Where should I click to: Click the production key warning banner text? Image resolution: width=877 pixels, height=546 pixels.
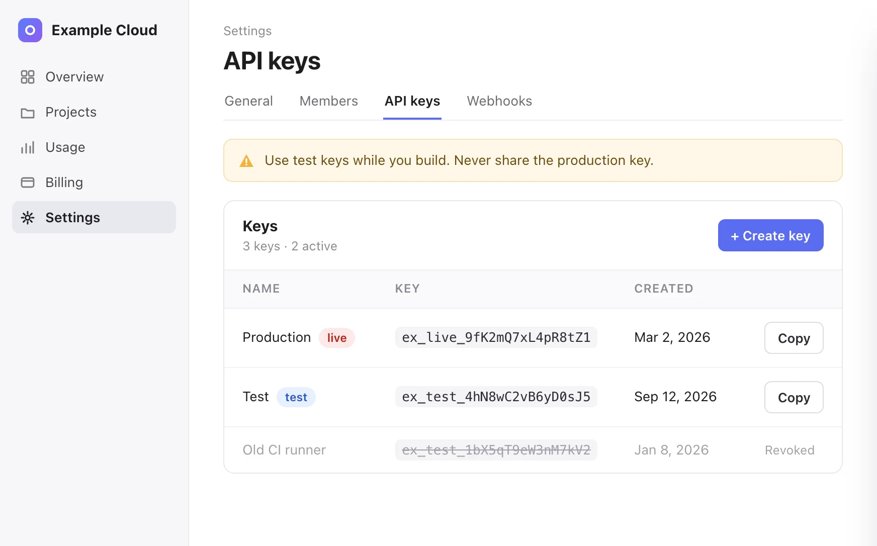click(x=459, y=160)
